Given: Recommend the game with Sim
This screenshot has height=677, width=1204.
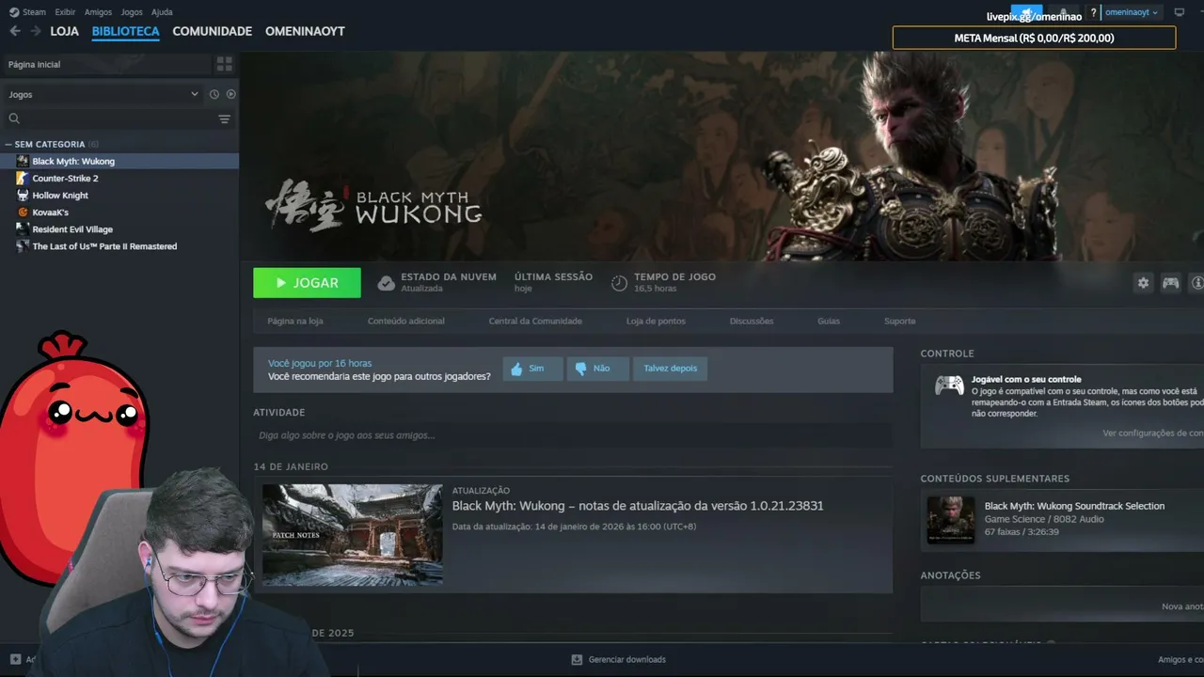Looking at the screenshot, I should tap(532, 369).
